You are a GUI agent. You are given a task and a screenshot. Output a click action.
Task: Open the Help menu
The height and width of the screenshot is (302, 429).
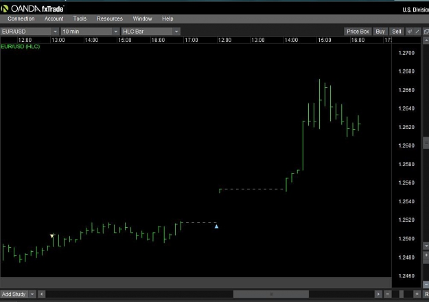pyautogui.click(x=167, y=19)
